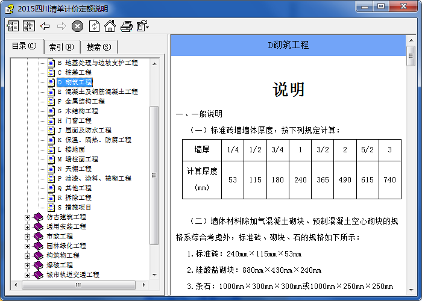Print the topic with the printer icon
422x301 pixels.
pyautogui.click(x=127, y=26)
